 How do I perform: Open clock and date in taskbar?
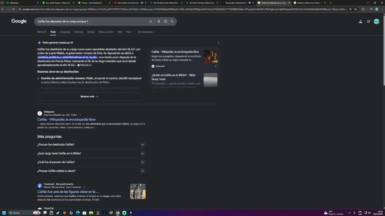[x=378, y=213]
